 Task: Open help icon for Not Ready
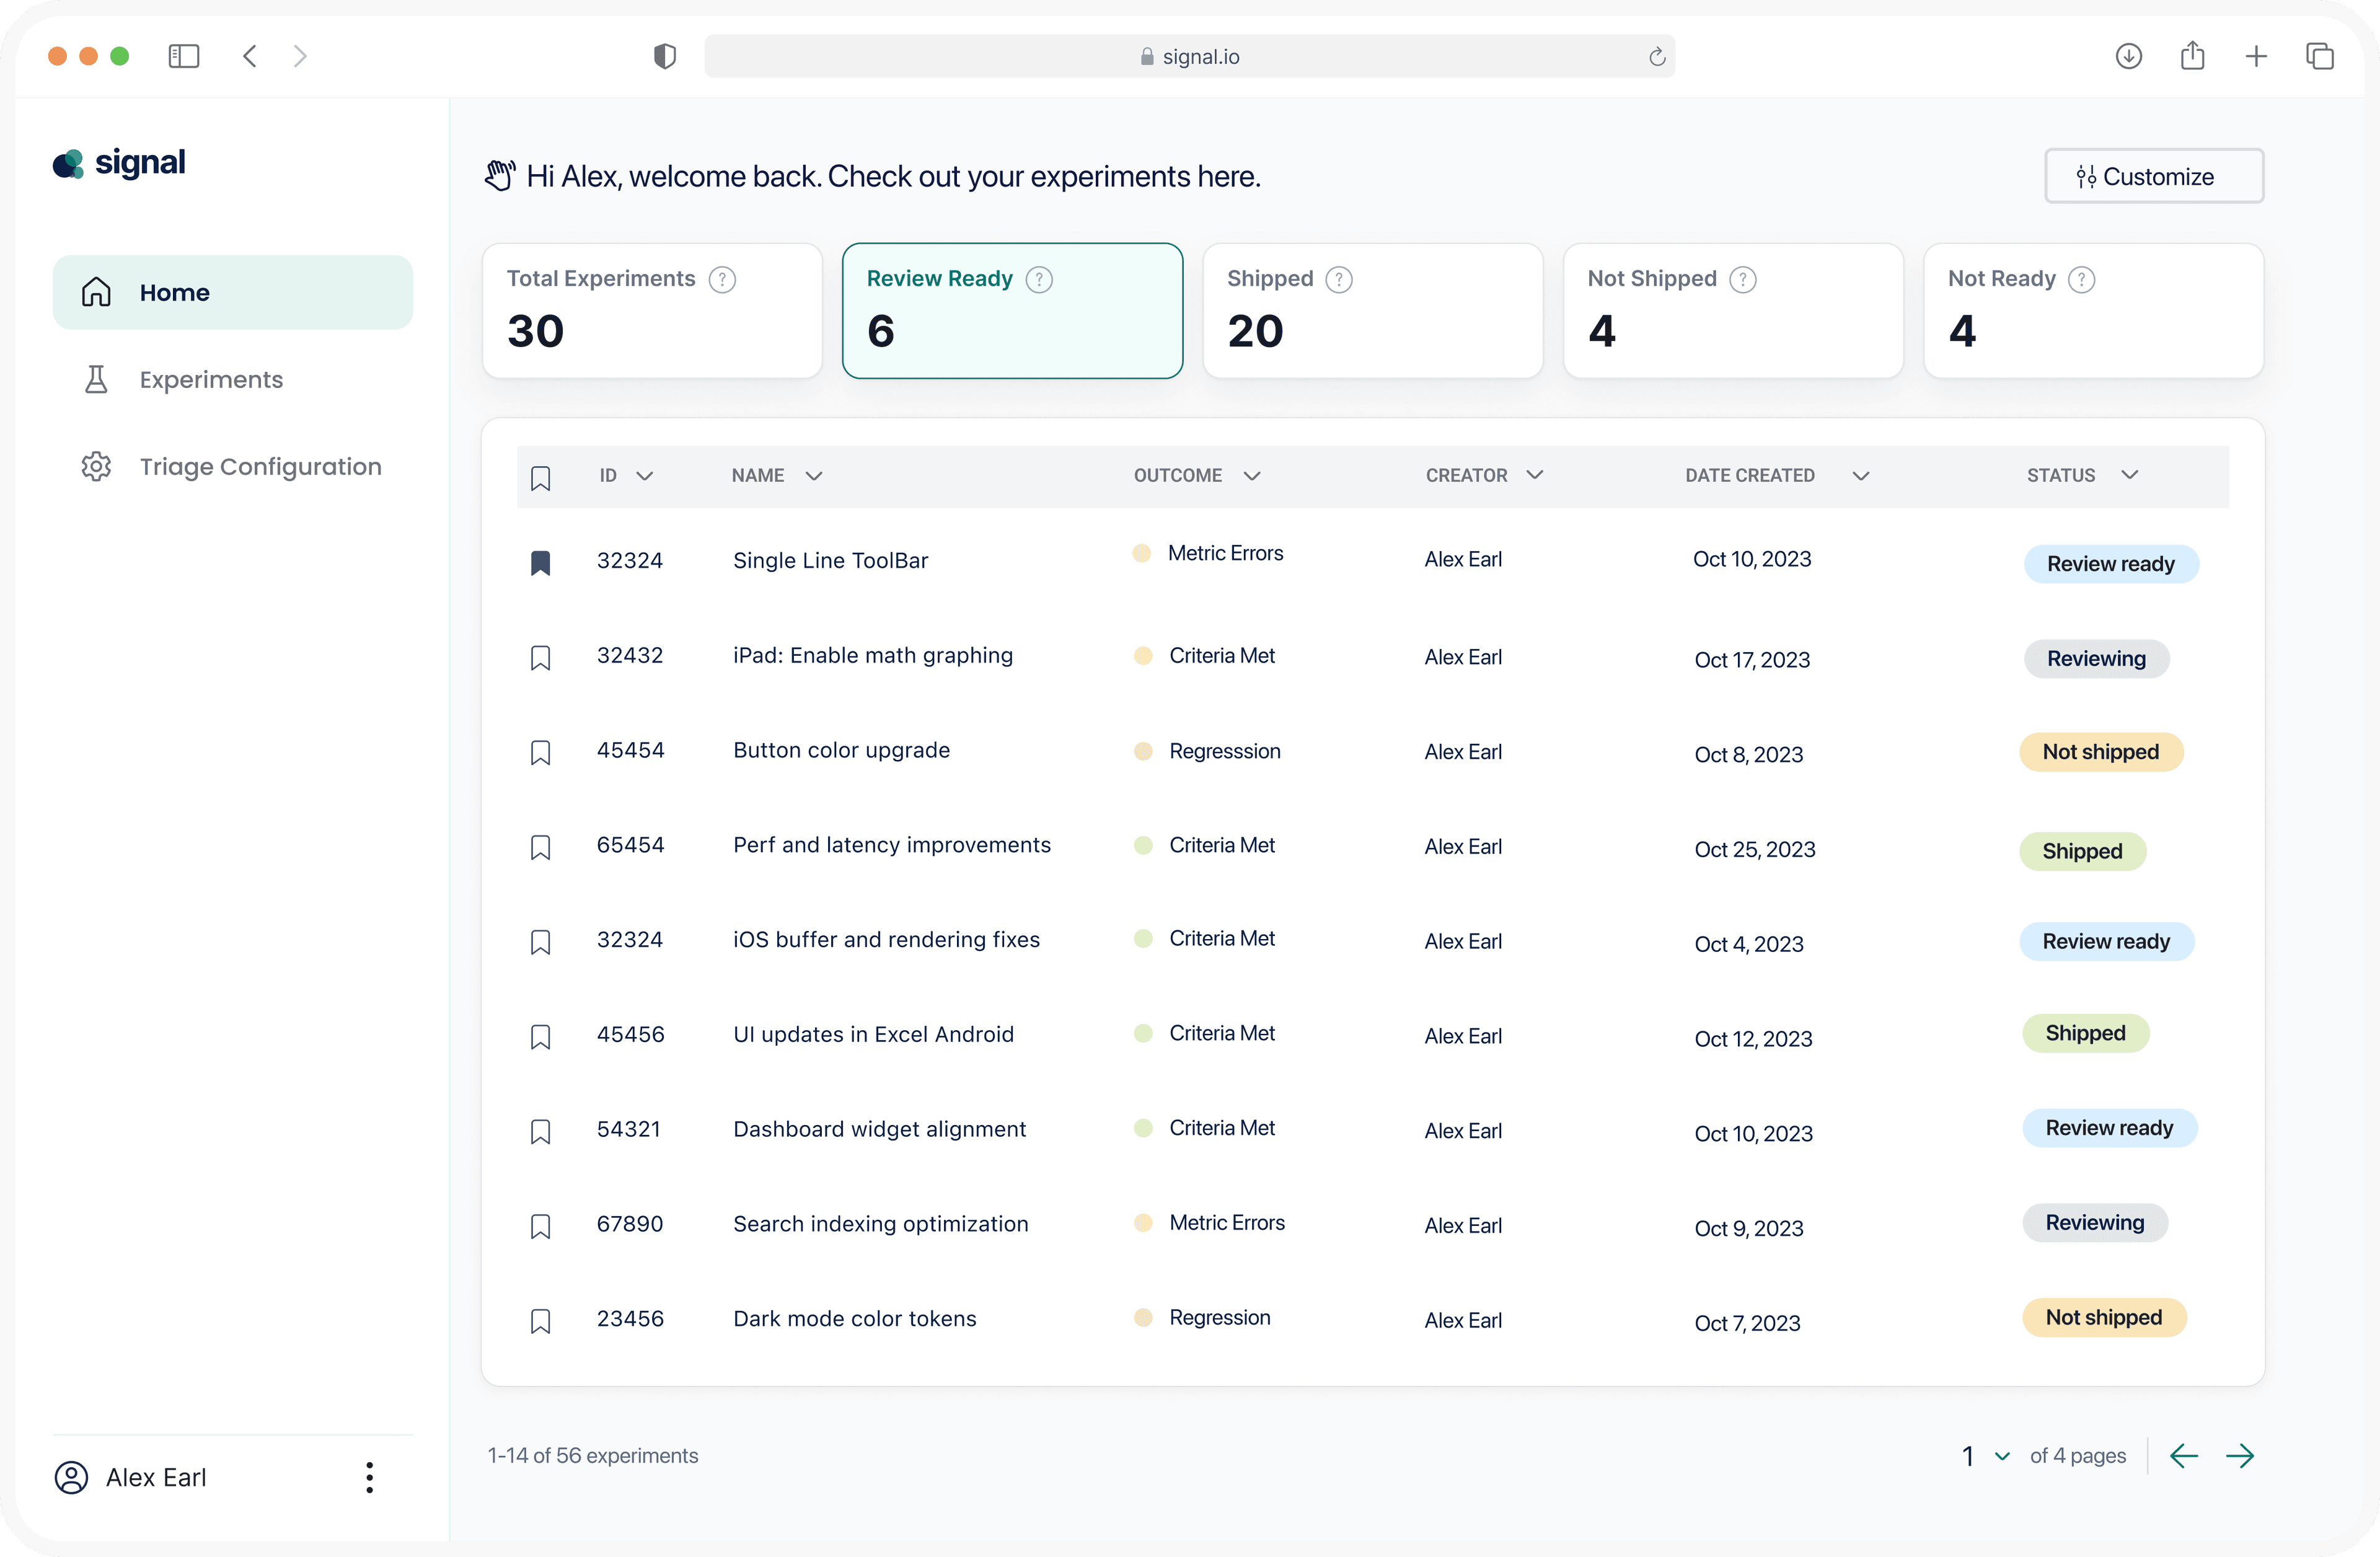point(2082,279)
